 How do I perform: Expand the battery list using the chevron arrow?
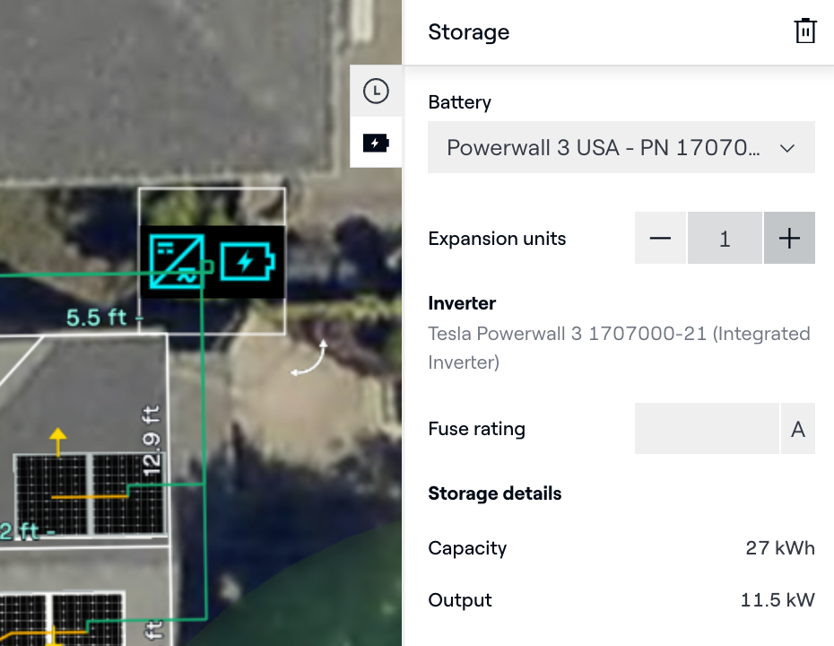[787, 148]
